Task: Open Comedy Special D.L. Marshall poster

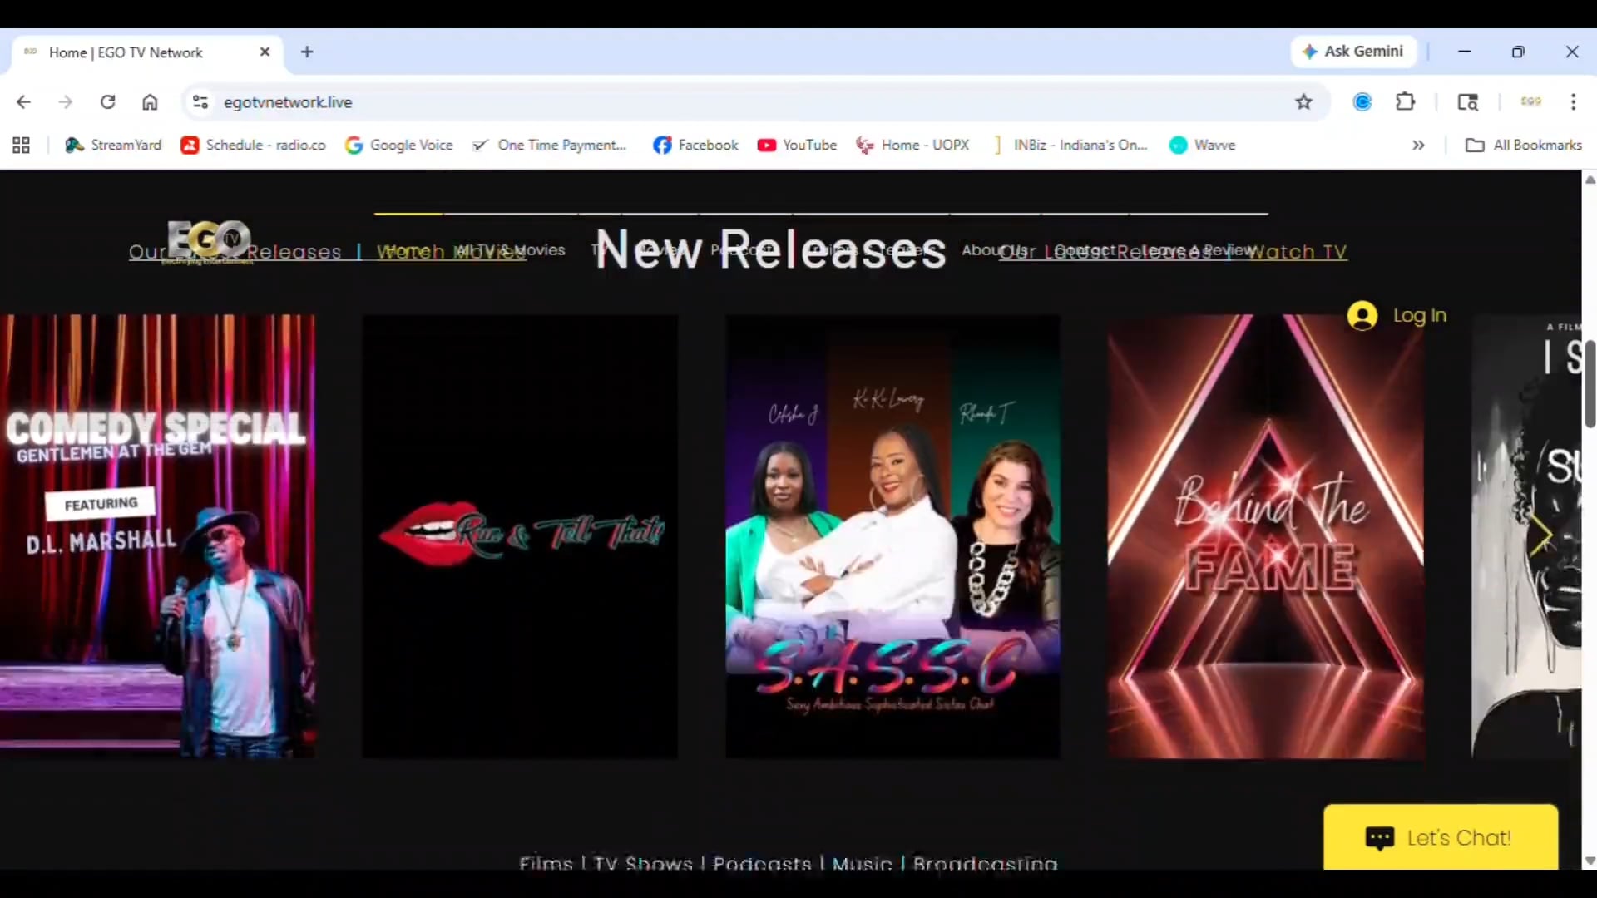Action: pos(157,536)
